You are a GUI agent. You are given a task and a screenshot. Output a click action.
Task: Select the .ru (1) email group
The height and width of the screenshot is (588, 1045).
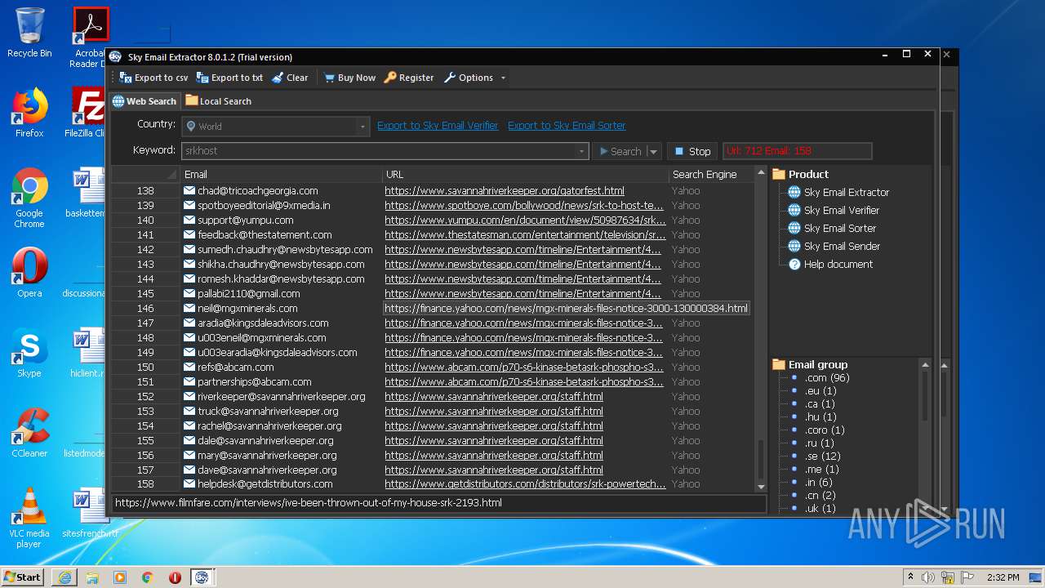pos(820,443)
